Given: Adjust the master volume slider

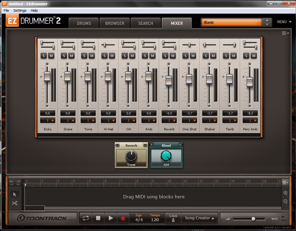Looking at the screenshot, I should (x=253, y=219).
